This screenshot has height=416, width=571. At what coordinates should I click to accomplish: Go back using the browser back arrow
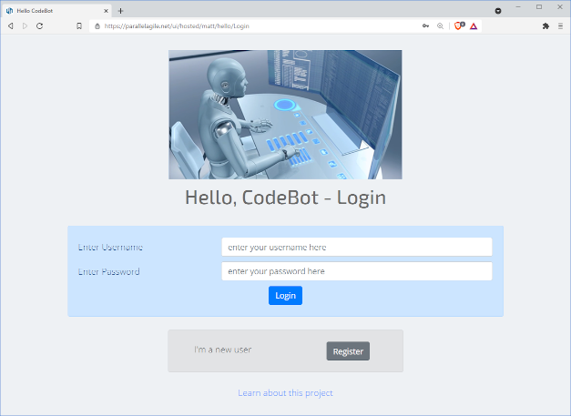coord(11,25)
